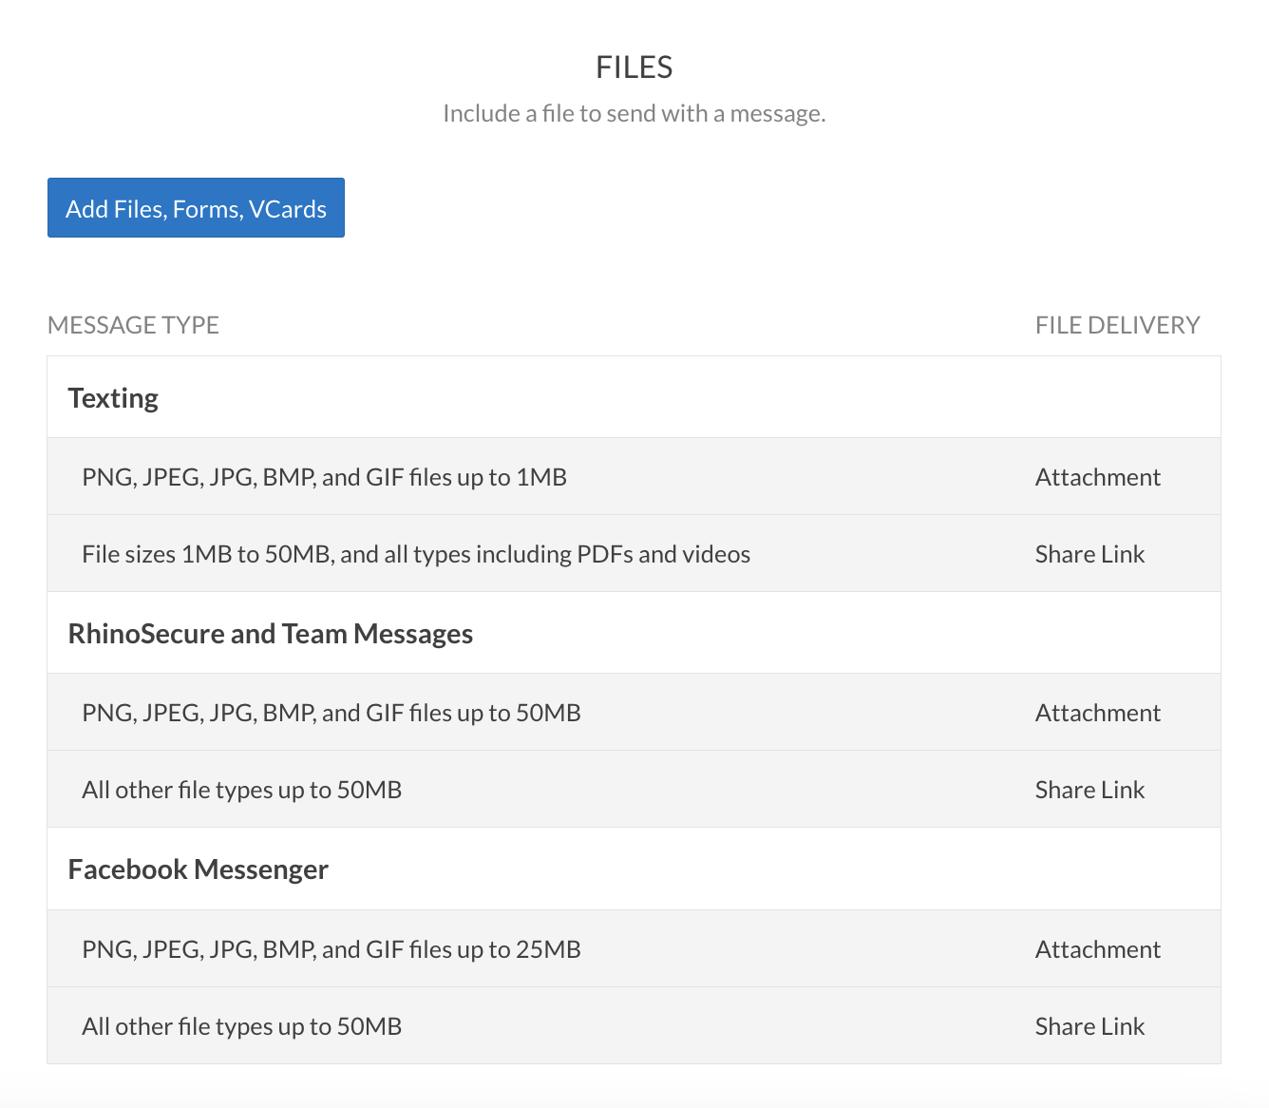Click Share Link in the RhinoSecure section
Screen dimensions: 1269x1108
coord(1089,790)
